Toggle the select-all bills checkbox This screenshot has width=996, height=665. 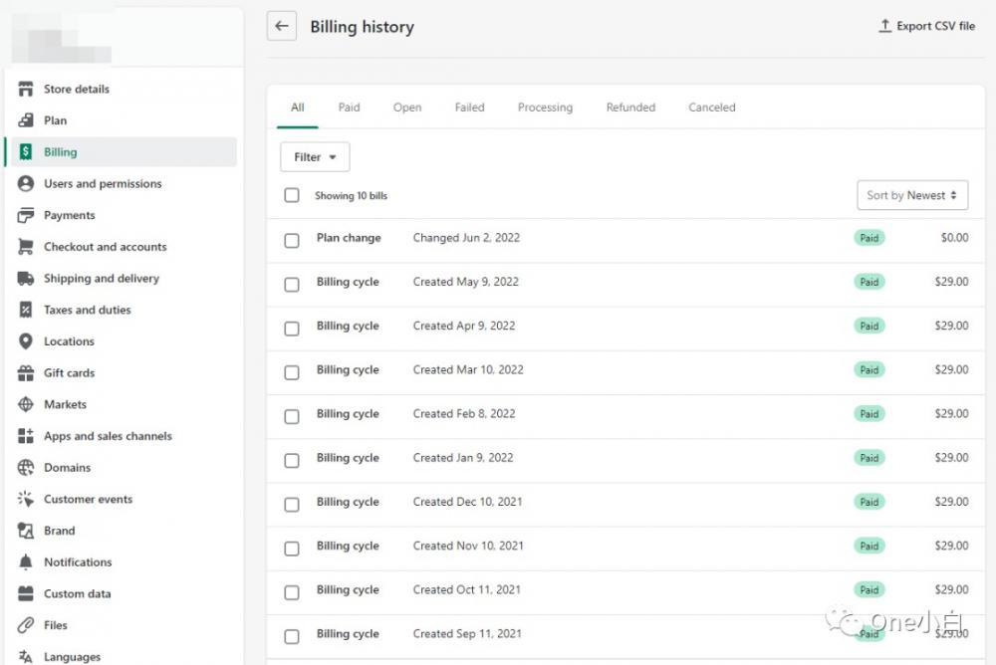click(292, 195)
